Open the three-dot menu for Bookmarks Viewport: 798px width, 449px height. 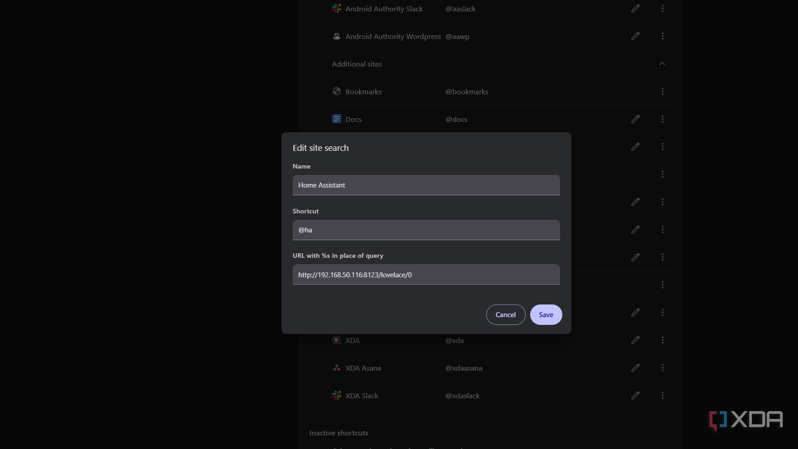pyautogui.click(x=662, y=91)
